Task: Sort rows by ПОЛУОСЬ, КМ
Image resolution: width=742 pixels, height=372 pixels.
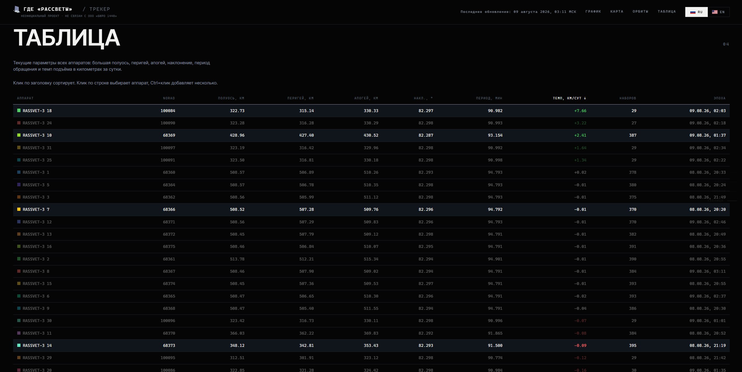Action: click(231, 98)
